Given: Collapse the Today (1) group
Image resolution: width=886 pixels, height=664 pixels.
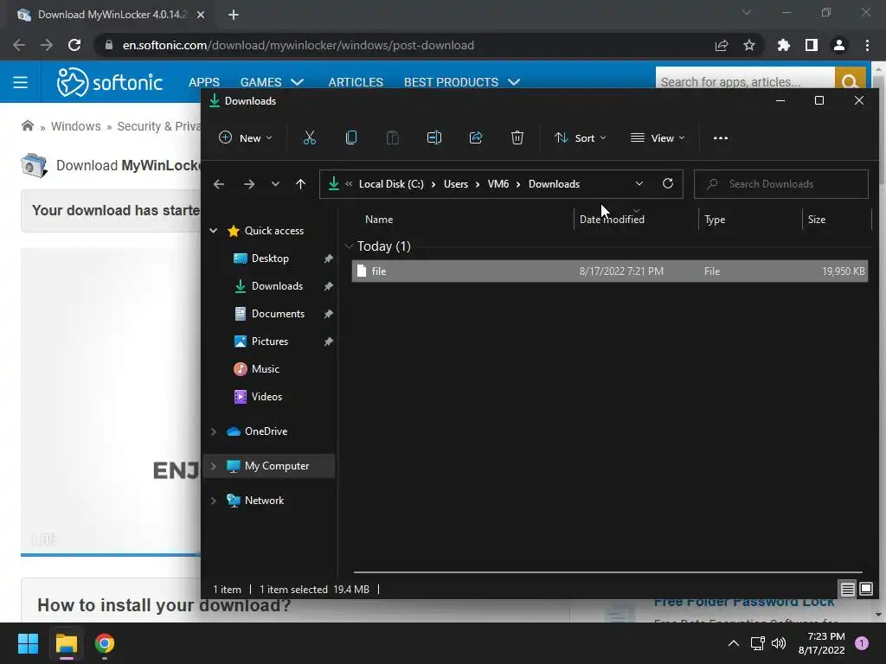Looking at the screenshot, I should (x=349, y=246).
